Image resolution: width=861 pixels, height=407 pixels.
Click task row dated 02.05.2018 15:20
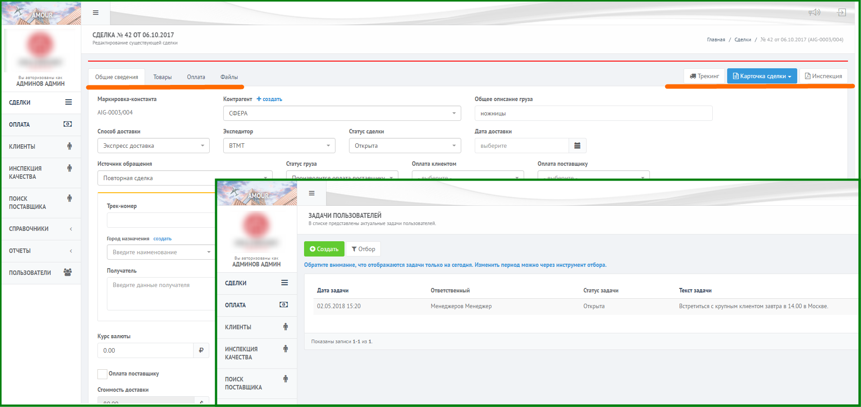pos(586,306)
